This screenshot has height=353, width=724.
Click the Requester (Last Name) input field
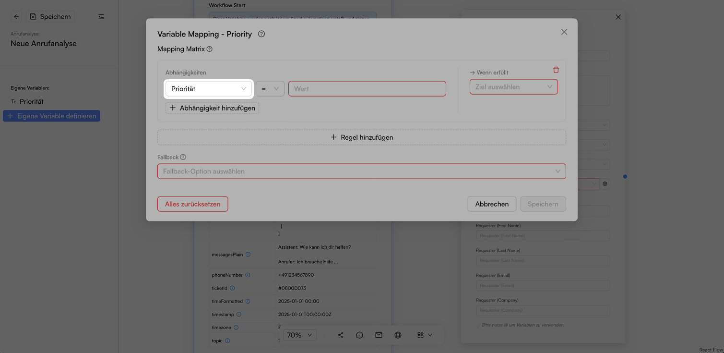pos(543,260)
